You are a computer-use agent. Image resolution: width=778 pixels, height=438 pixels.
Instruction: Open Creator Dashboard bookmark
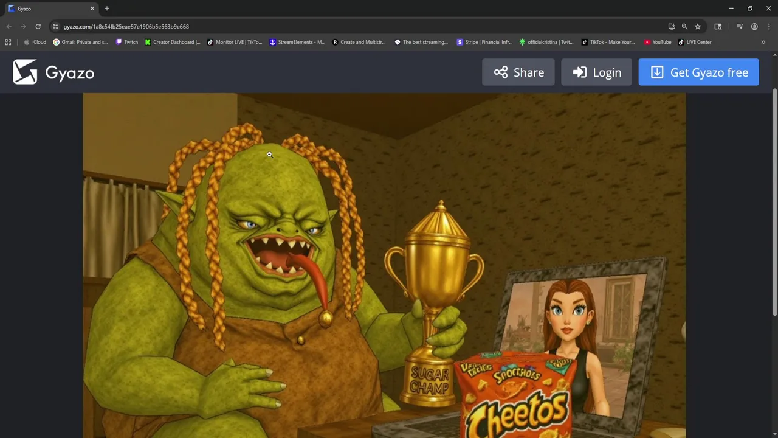[173, 42]
